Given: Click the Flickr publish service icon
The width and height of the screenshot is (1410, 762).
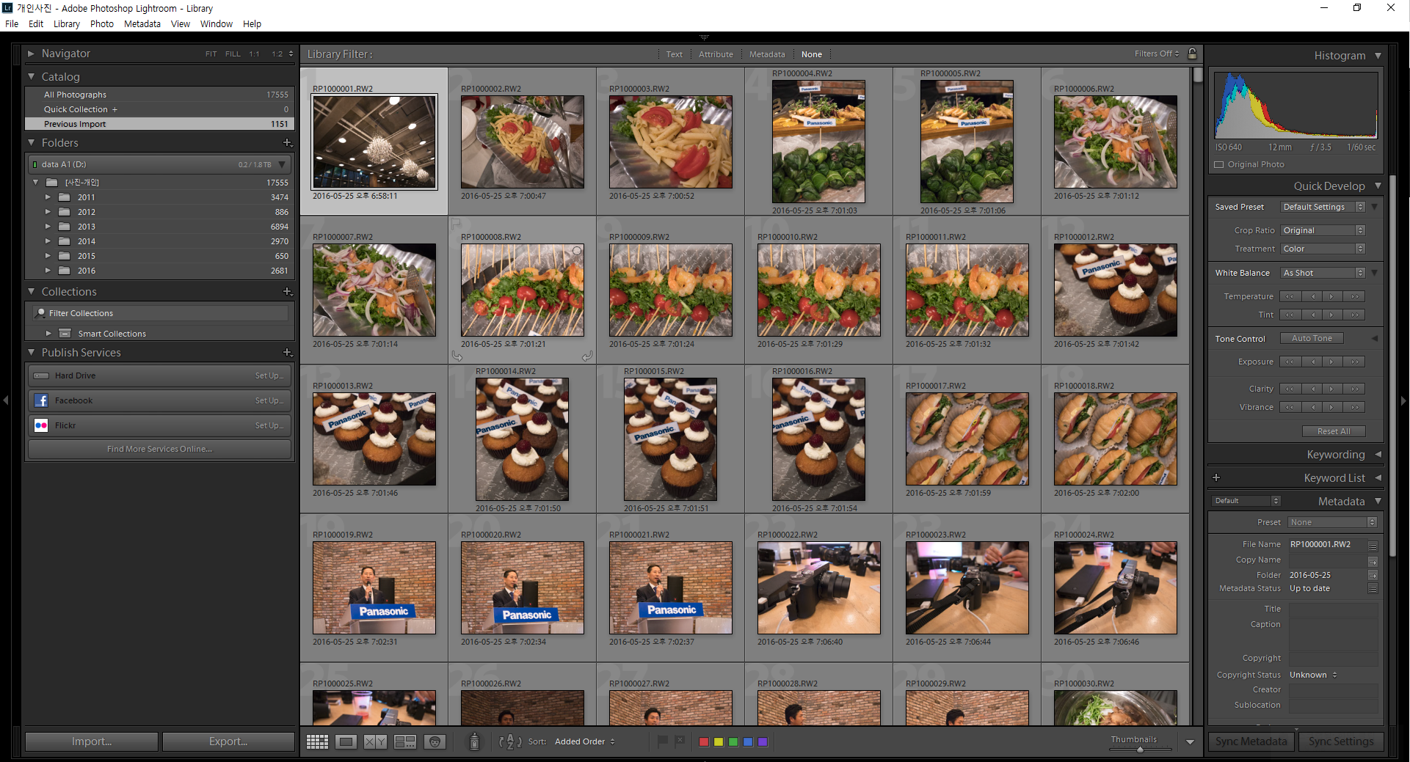Looking at the screenshot, I should pos(41,425).
